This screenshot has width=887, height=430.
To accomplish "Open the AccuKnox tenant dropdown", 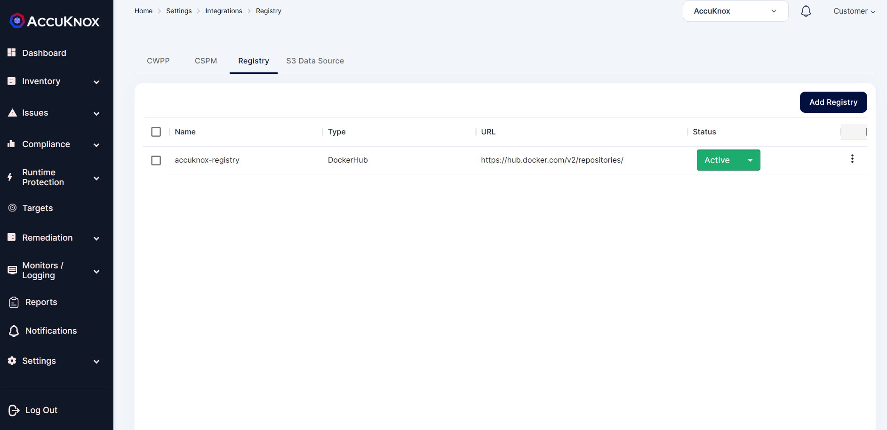I will [x=735, y=11].
